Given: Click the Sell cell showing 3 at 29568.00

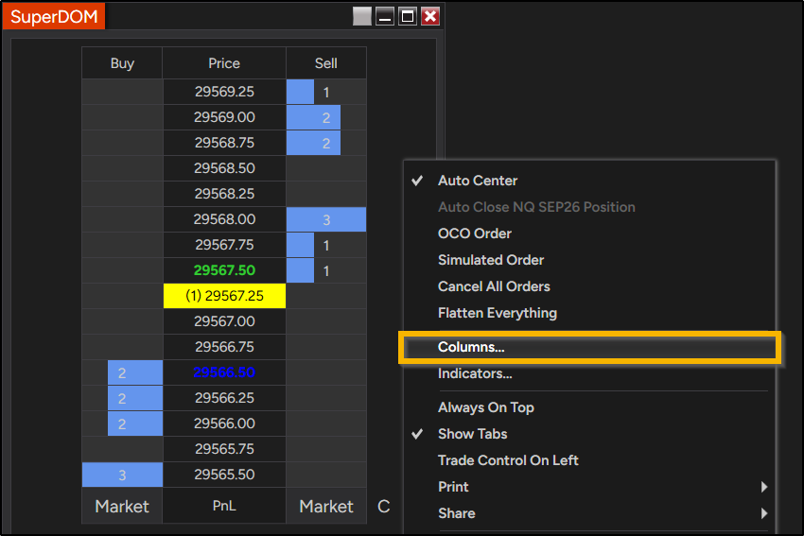Looking at the screenshot, I should [x=326, y=219].
